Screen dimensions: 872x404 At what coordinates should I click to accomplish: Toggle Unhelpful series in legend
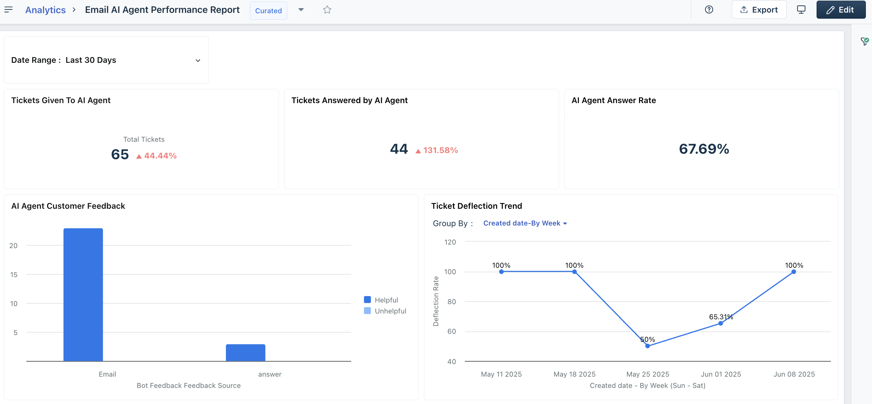[x=390, y=311]
